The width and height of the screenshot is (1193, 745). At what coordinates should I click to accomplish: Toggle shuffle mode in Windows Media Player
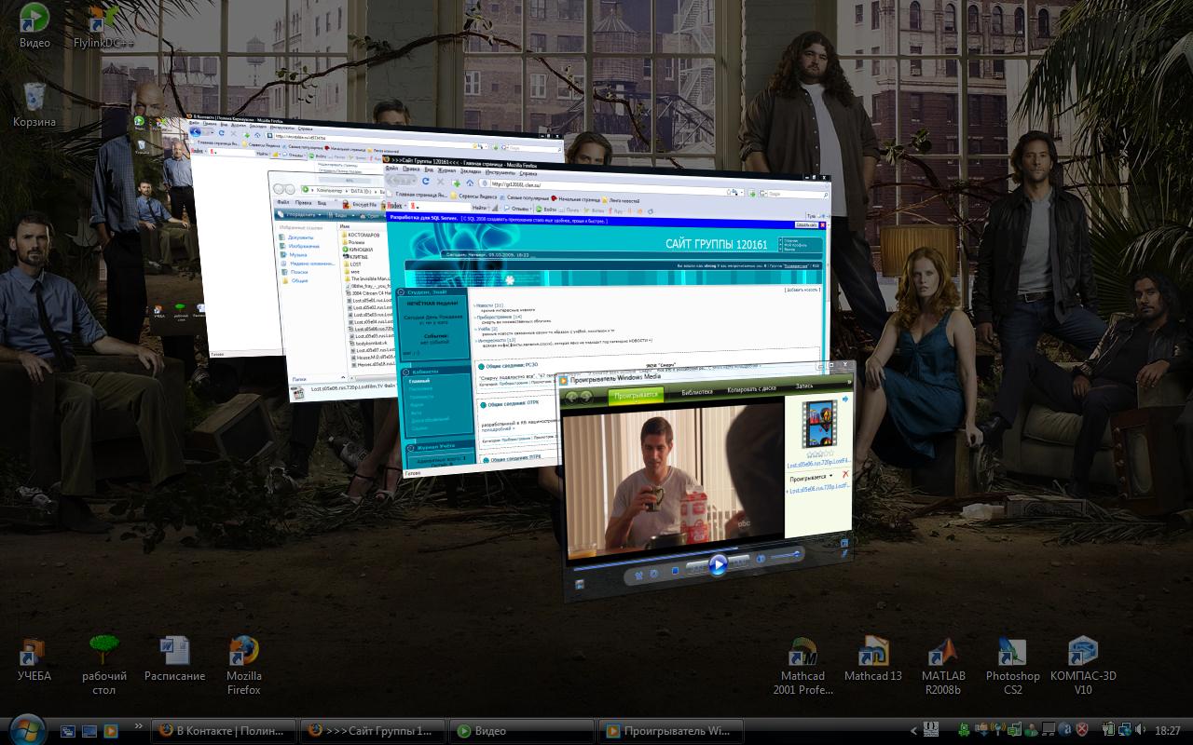click(638, 575)
